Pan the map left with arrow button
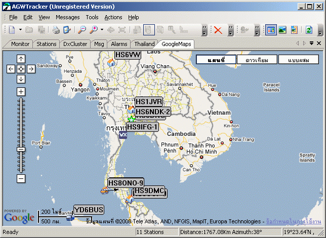 (x=11, y=69)
